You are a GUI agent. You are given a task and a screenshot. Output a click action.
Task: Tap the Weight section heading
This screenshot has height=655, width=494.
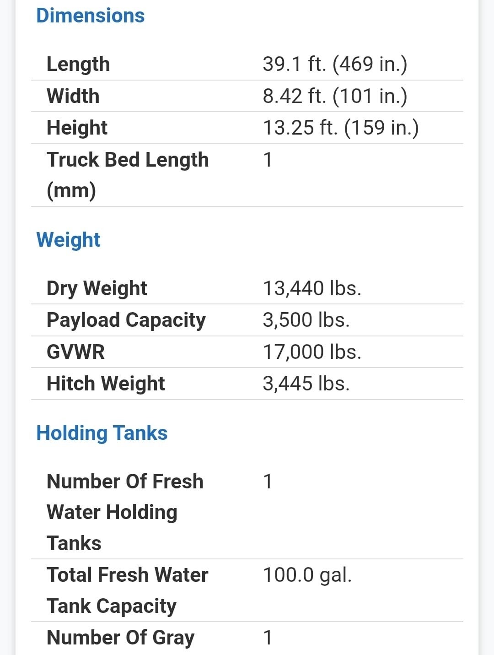click(x=68, y=240)
